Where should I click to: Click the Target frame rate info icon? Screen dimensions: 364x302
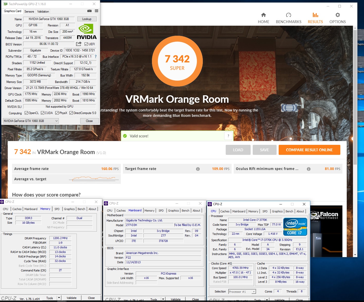click(x=198, y=169)
